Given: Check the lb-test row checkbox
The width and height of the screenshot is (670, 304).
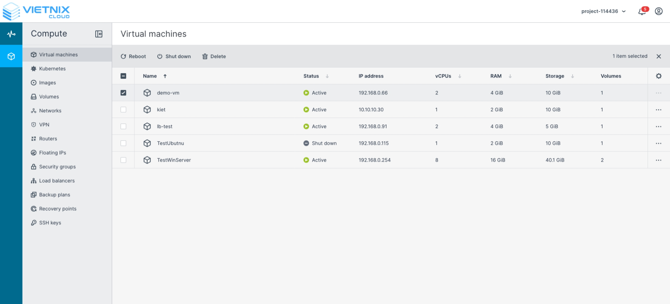Looking at the screenshot, I should (x=123, y=126).
